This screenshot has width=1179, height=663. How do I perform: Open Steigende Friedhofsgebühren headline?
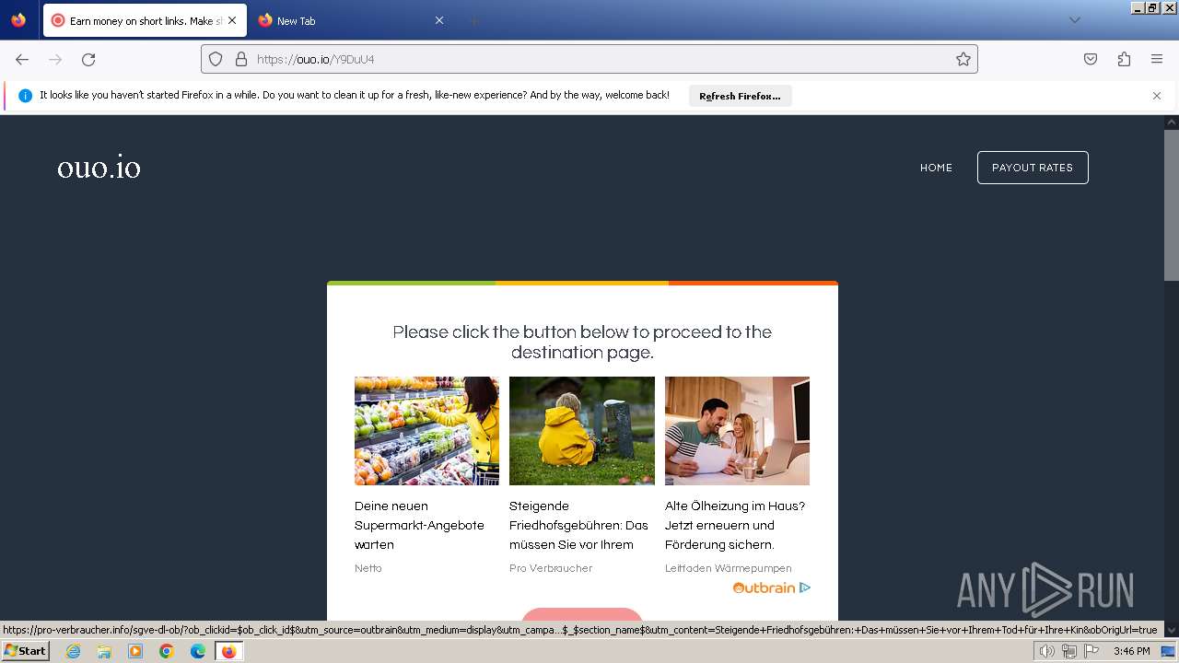pos(578,525)
